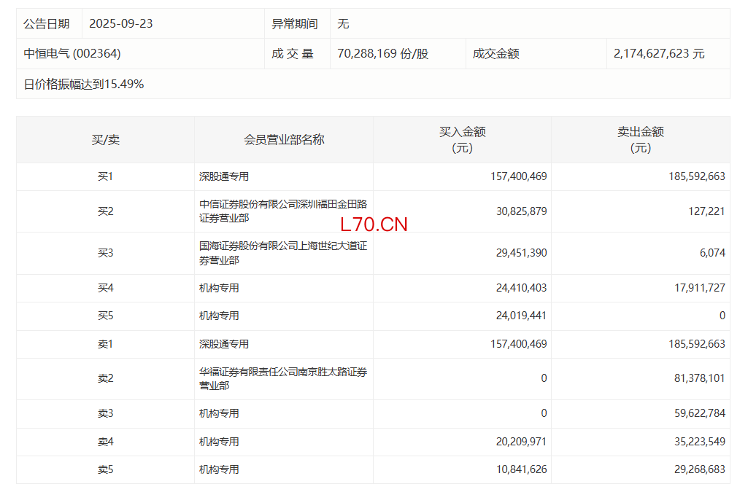The height and width of the screenshot is (492, 748).
Task: Open 国海证券 上海世纪大道 branch name
Action: point(283,253)
